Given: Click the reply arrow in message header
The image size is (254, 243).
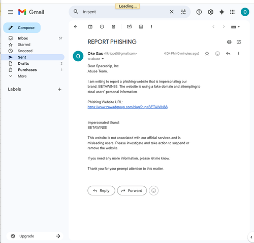Looking at the screenshot, I should pos(228,54).
